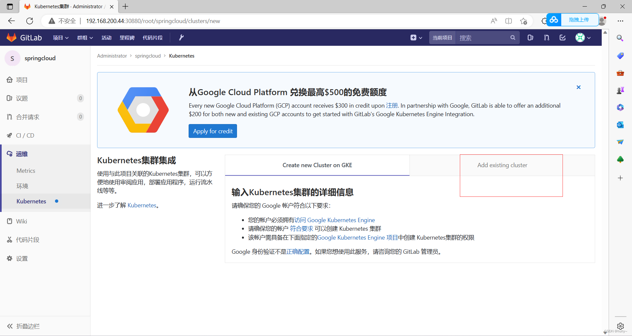632x336 pixels.
Task: Click the search magnifier icon in GitLab
Action: coord(513,38)
